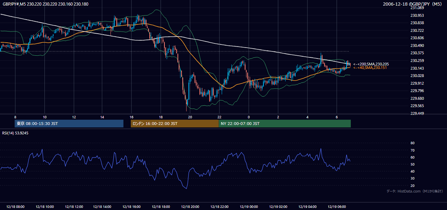Click the 229.796 price axis label

[417, 91]
